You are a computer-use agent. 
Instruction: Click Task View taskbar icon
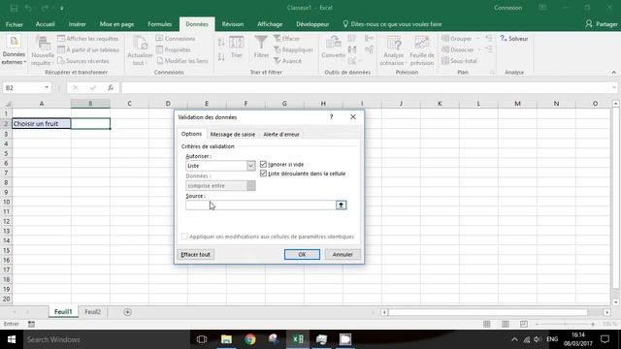[x=202, y=339]
